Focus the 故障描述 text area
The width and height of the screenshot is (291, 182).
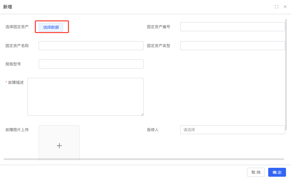85,97
